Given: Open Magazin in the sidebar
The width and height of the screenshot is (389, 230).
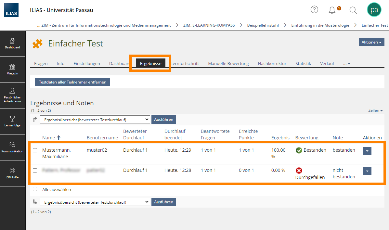Looking at the screenshot, I should 12,70.
